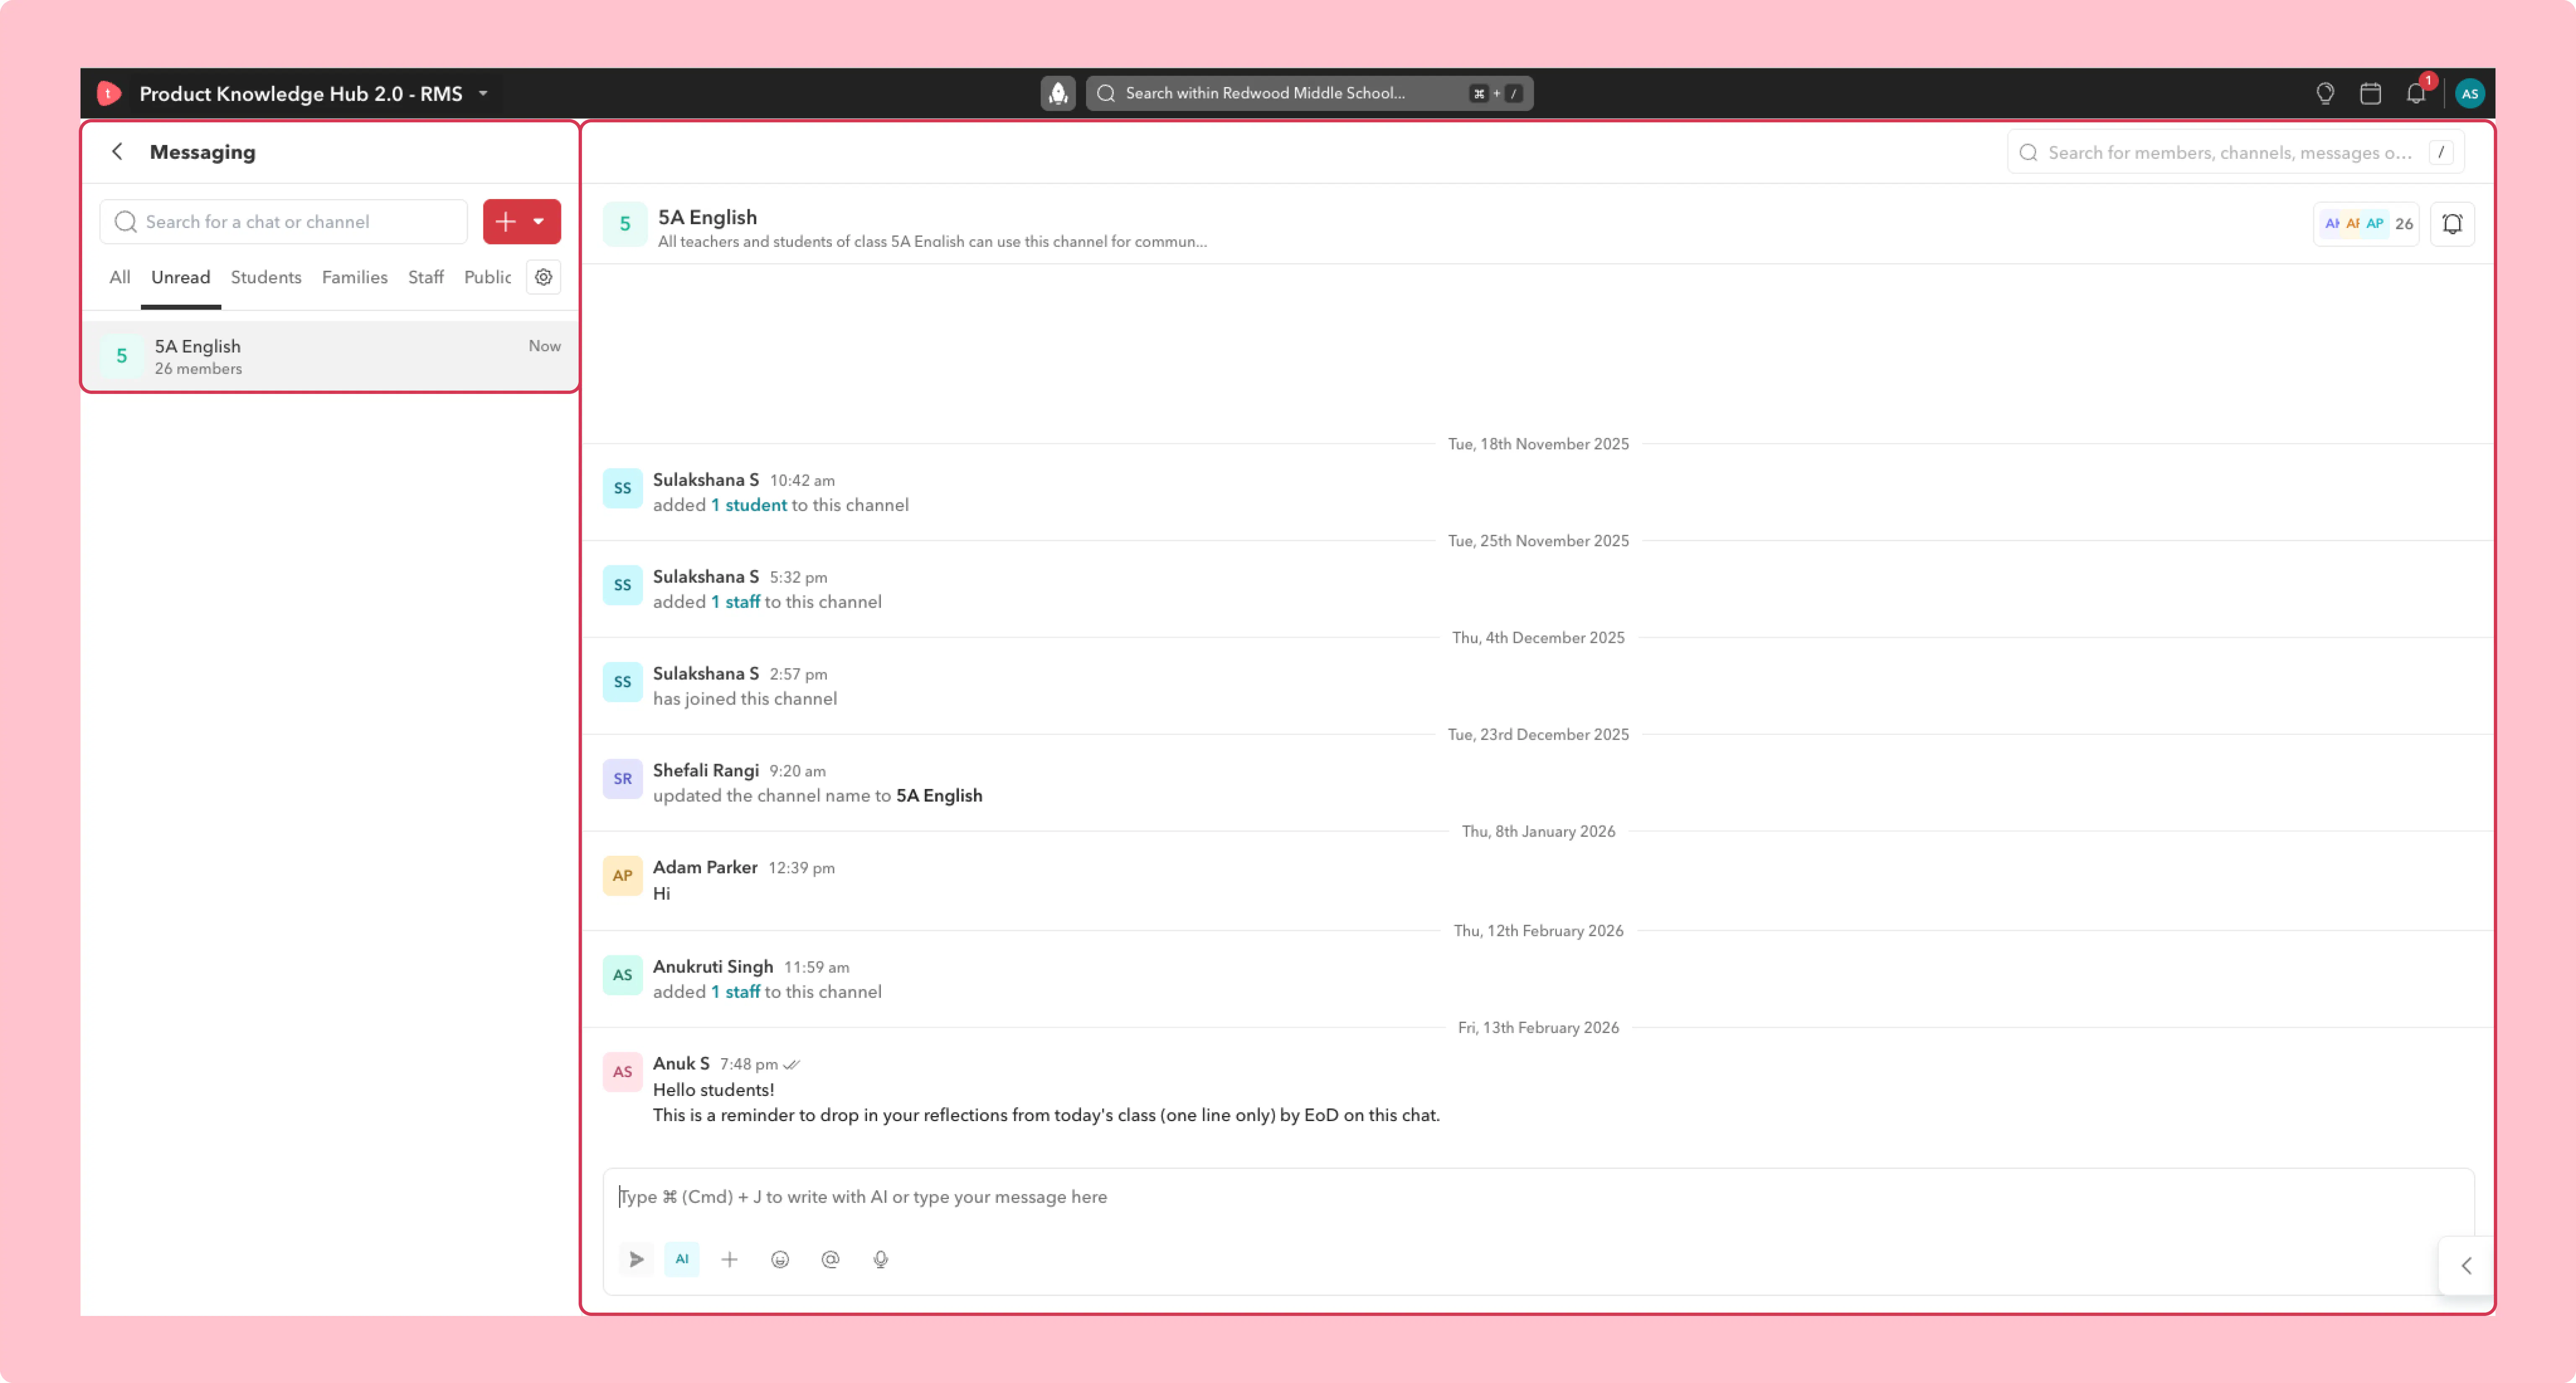Select the 5A English chat in the list
2576x1383 pixels.
[x=330, y=357]
